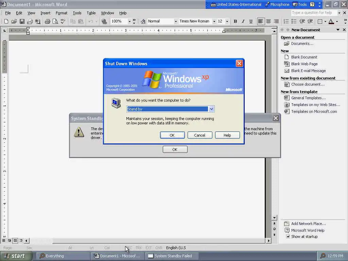Switch to Everything taskbar button
The height and width of the screenshot is (261, 348).
pos(63,256)
